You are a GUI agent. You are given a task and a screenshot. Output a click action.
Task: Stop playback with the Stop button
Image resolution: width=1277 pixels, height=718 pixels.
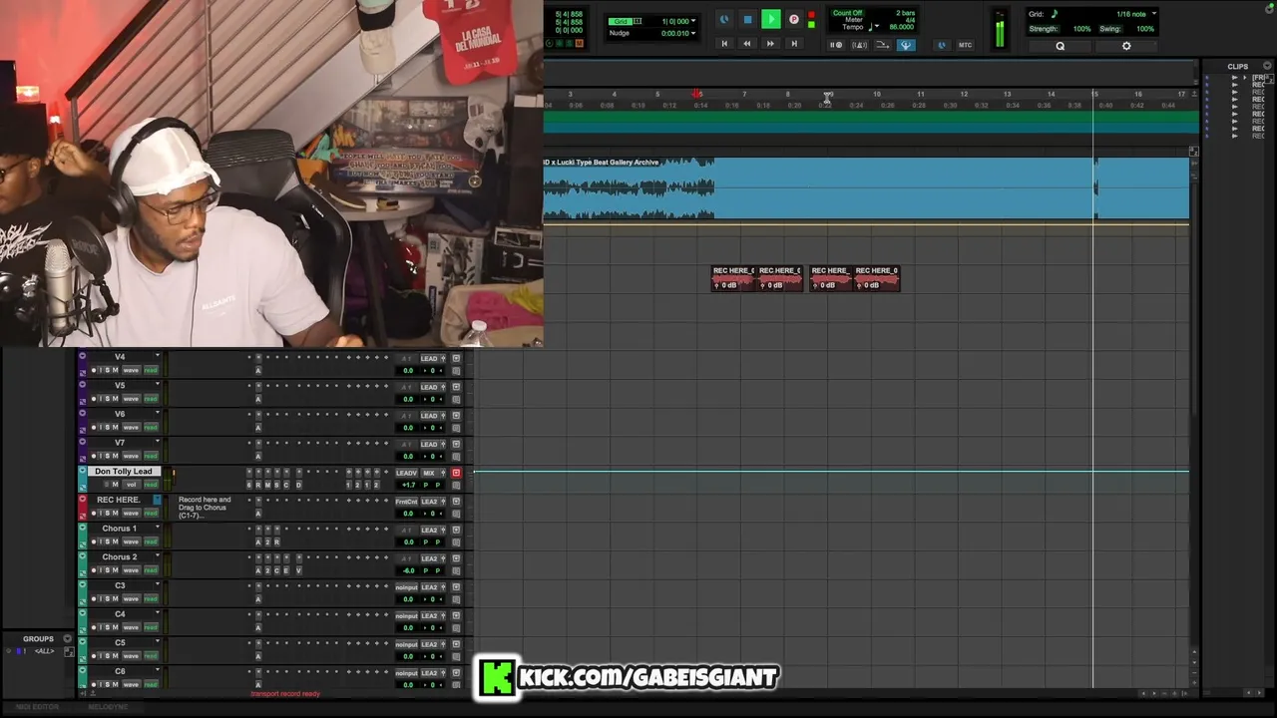[x=747, y=19]
